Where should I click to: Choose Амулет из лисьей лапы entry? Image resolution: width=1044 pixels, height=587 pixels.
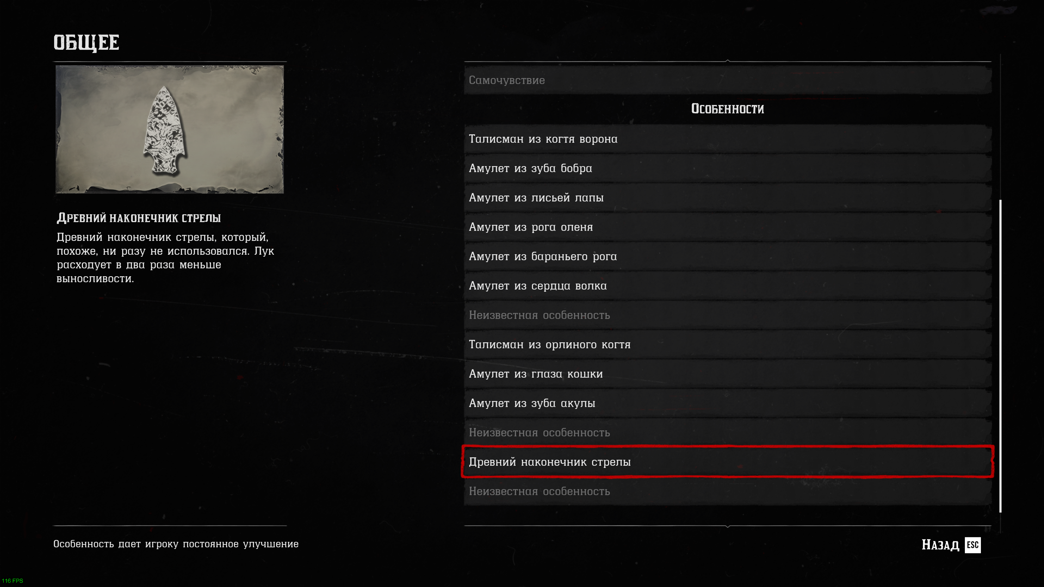tap(727, 198)
